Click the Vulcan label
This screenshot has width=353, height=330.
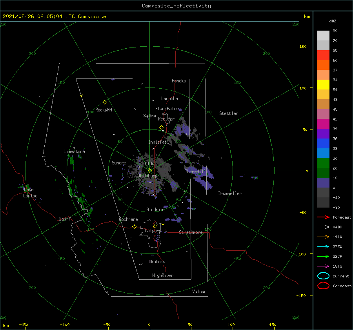199,292
